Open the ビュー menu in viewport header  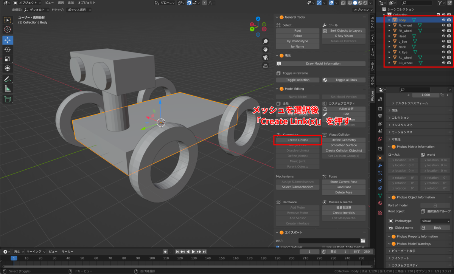click(50, 3)
